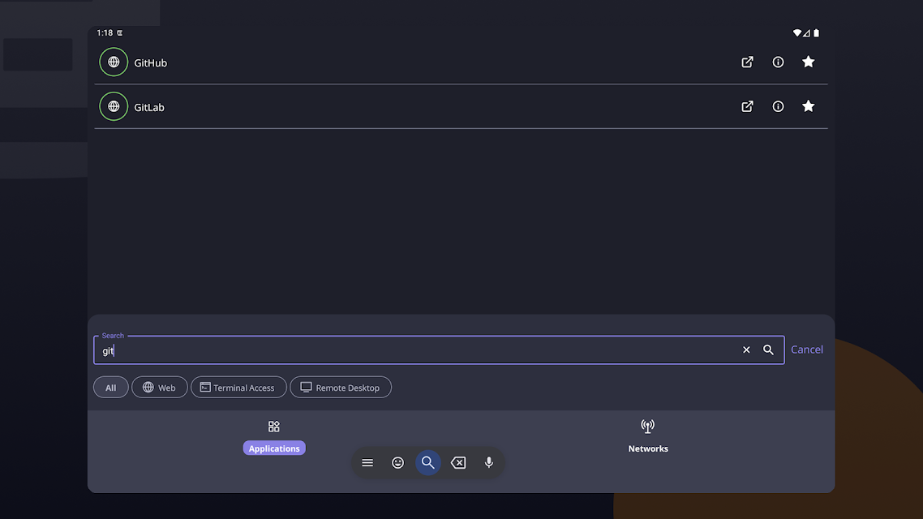
Task: Clear the search text with X
Action: click(746, 350)
